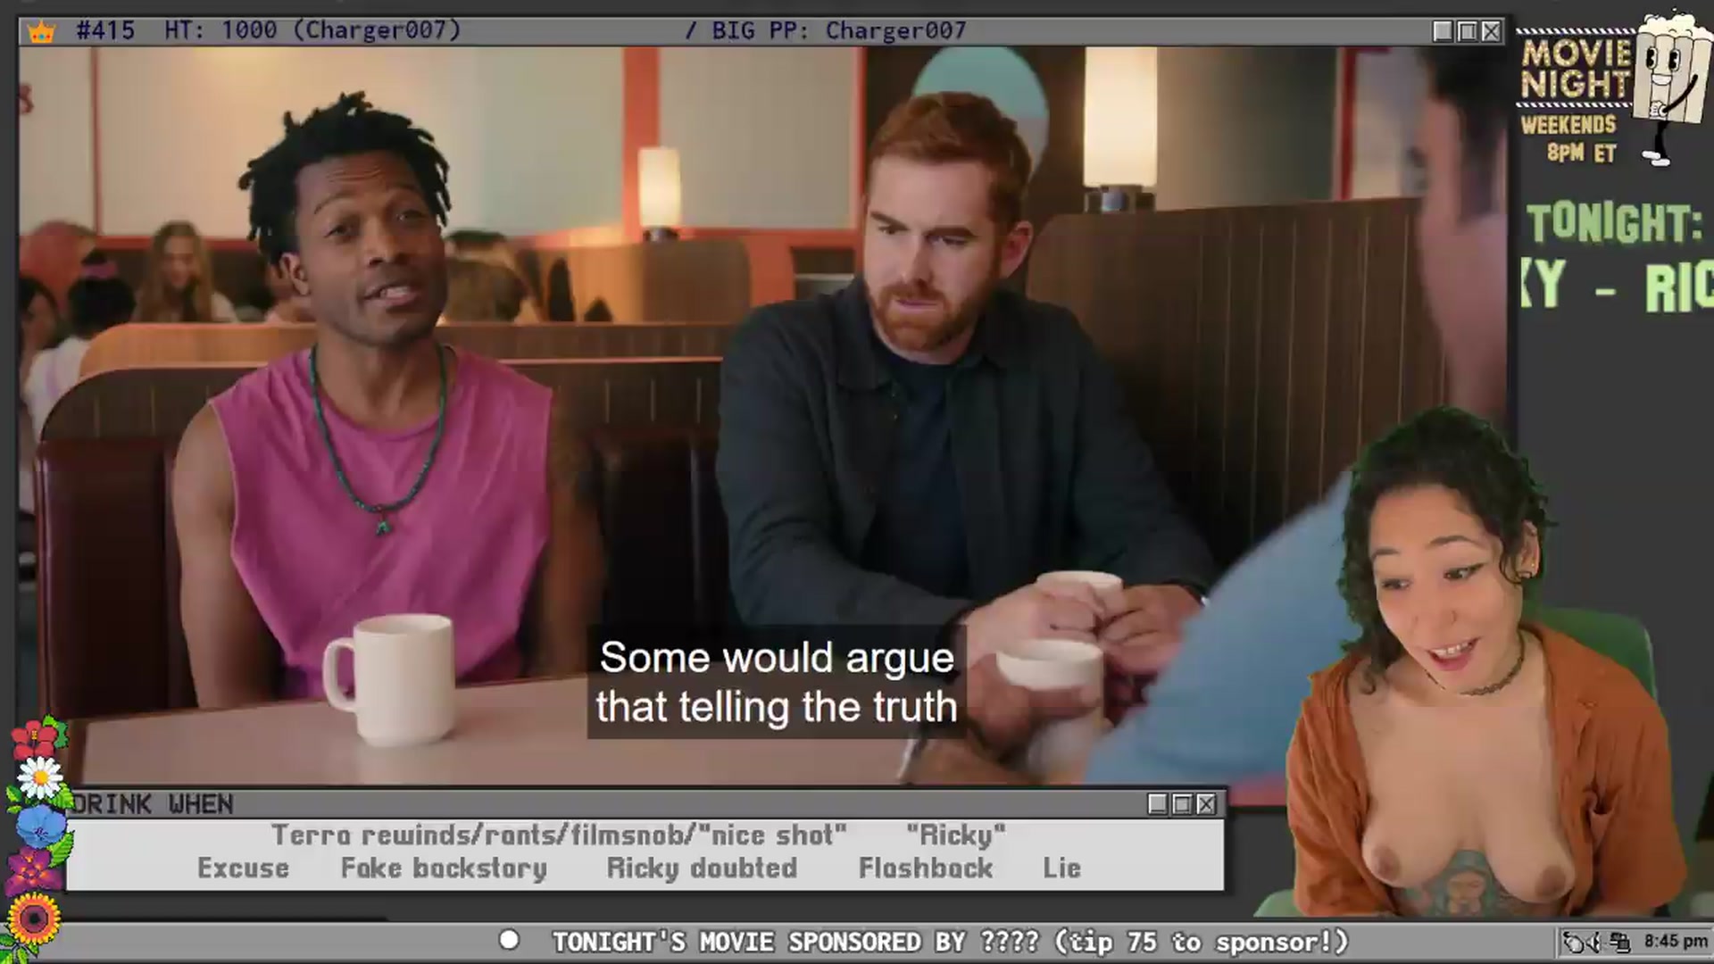The image size is (1714, 964).
Task: Select the "Excuse" drink rule
Action: click(243, 868)
